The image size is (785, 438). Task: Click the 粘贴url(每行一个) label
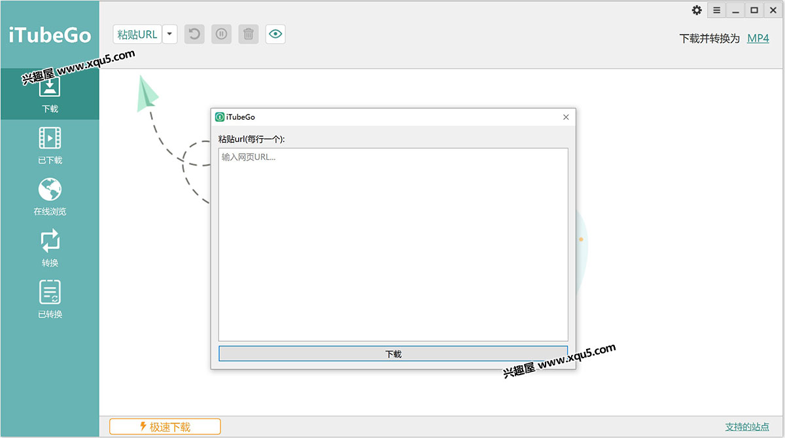[252, 139]
